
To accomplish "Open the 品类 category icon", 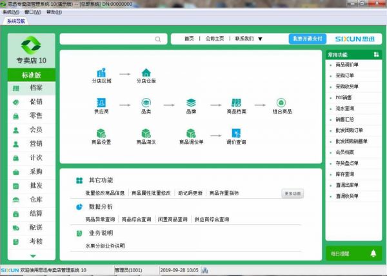I will point(146,103).
